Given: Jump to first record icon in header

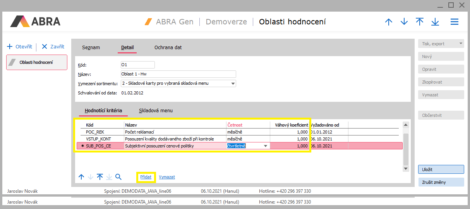Looking at the screenshot, I should [x=420, y=22].
